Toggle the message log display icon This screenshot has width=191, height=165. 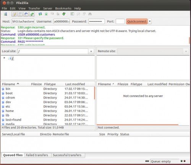[14, 14]
